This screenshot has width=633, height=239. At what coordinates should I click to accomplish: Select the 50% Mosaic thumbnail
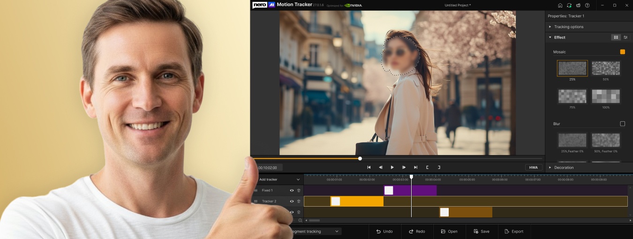[605, 68]
